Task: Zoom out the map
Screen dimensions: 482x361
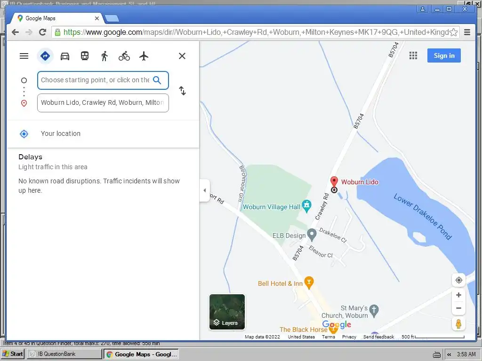Action: tap(458, 308)
